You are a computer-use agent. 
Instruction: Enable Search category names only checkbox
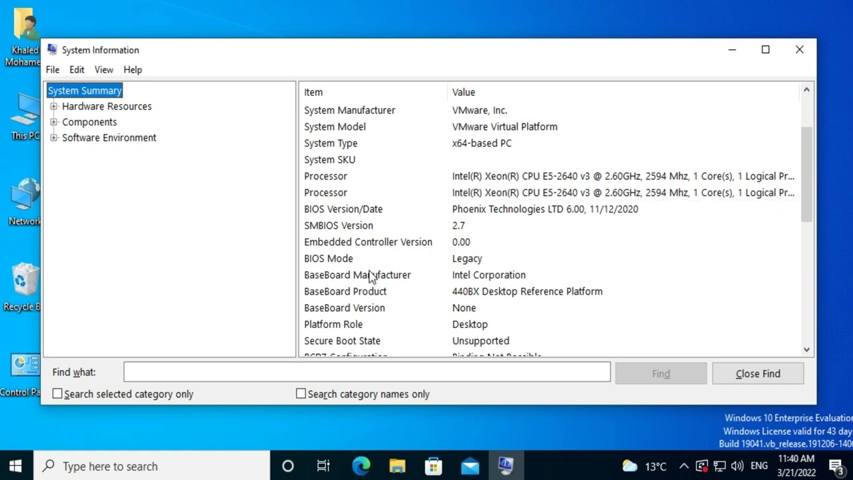(x=301, y=394)
